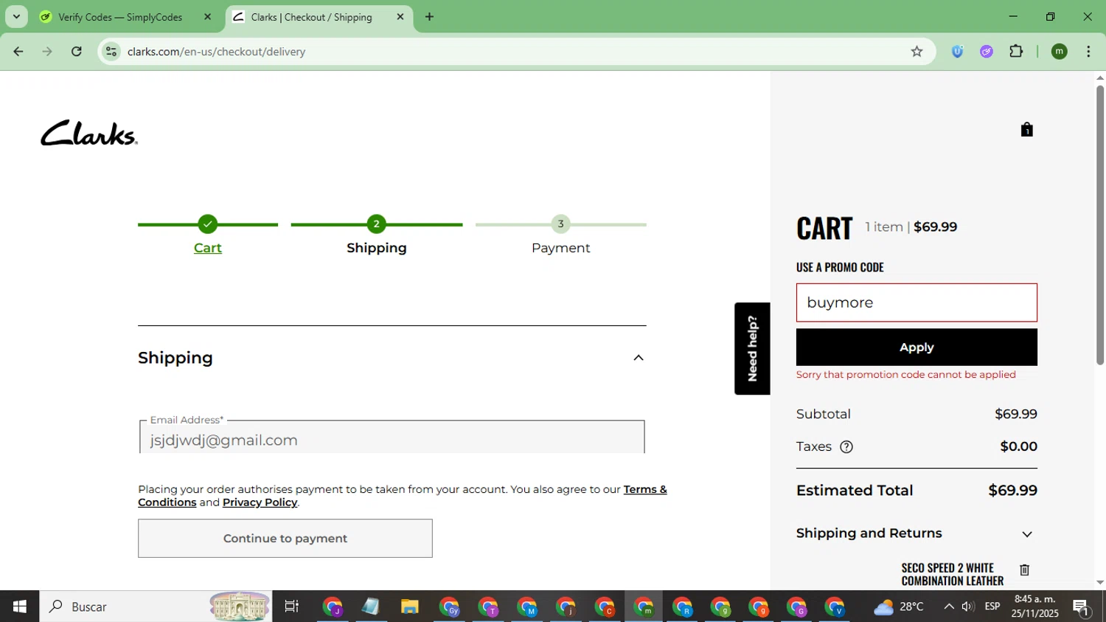Click the page vertical scrollbar

[x=1100, y=225]
